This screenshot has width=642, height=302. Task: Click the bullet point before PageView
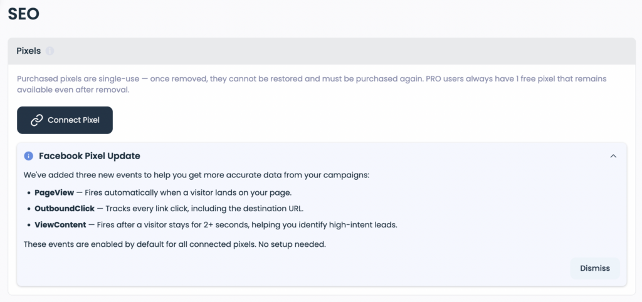point(29,193)
